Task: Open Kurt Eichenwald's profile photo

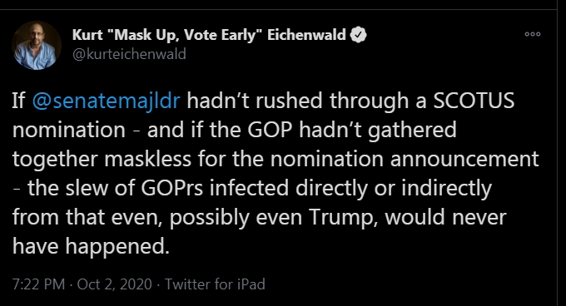Action: (x=37, y=46)
